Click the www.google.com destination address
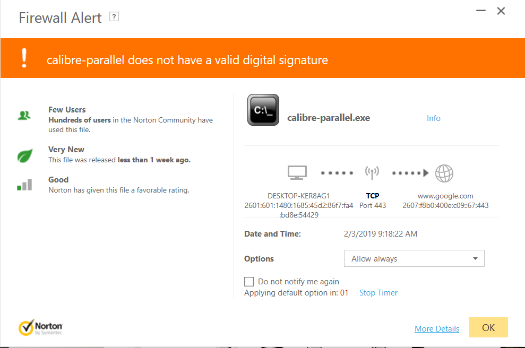Image resolution: width=525 pixels, height=348 pixels. pos(445,196)
